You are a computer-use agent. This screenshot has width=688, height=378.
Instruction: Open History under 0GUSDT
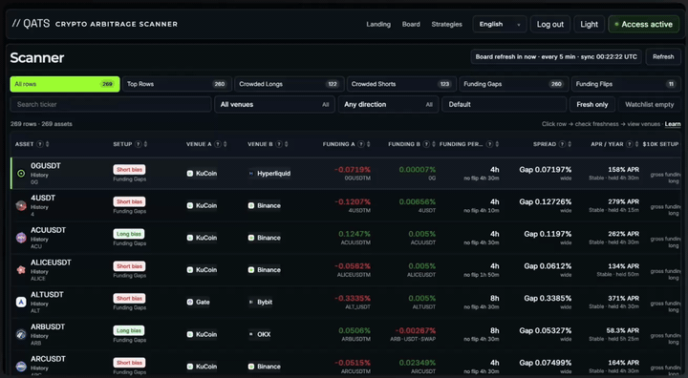point(39,175)
